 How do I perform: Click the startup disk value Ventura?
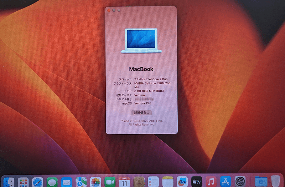pos(140,95)
